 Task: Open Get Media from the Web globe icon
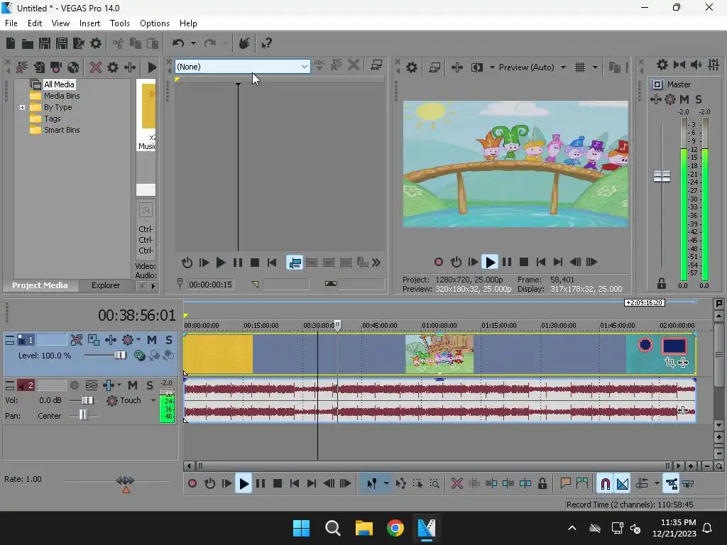[73, 67]
